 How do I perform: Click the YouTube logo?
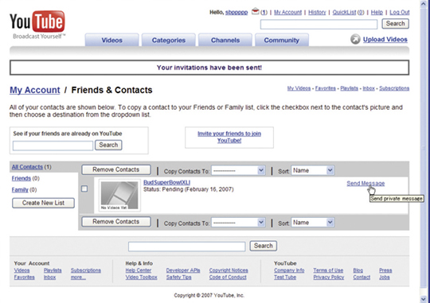pyautogui.click(x=37, y=25)
